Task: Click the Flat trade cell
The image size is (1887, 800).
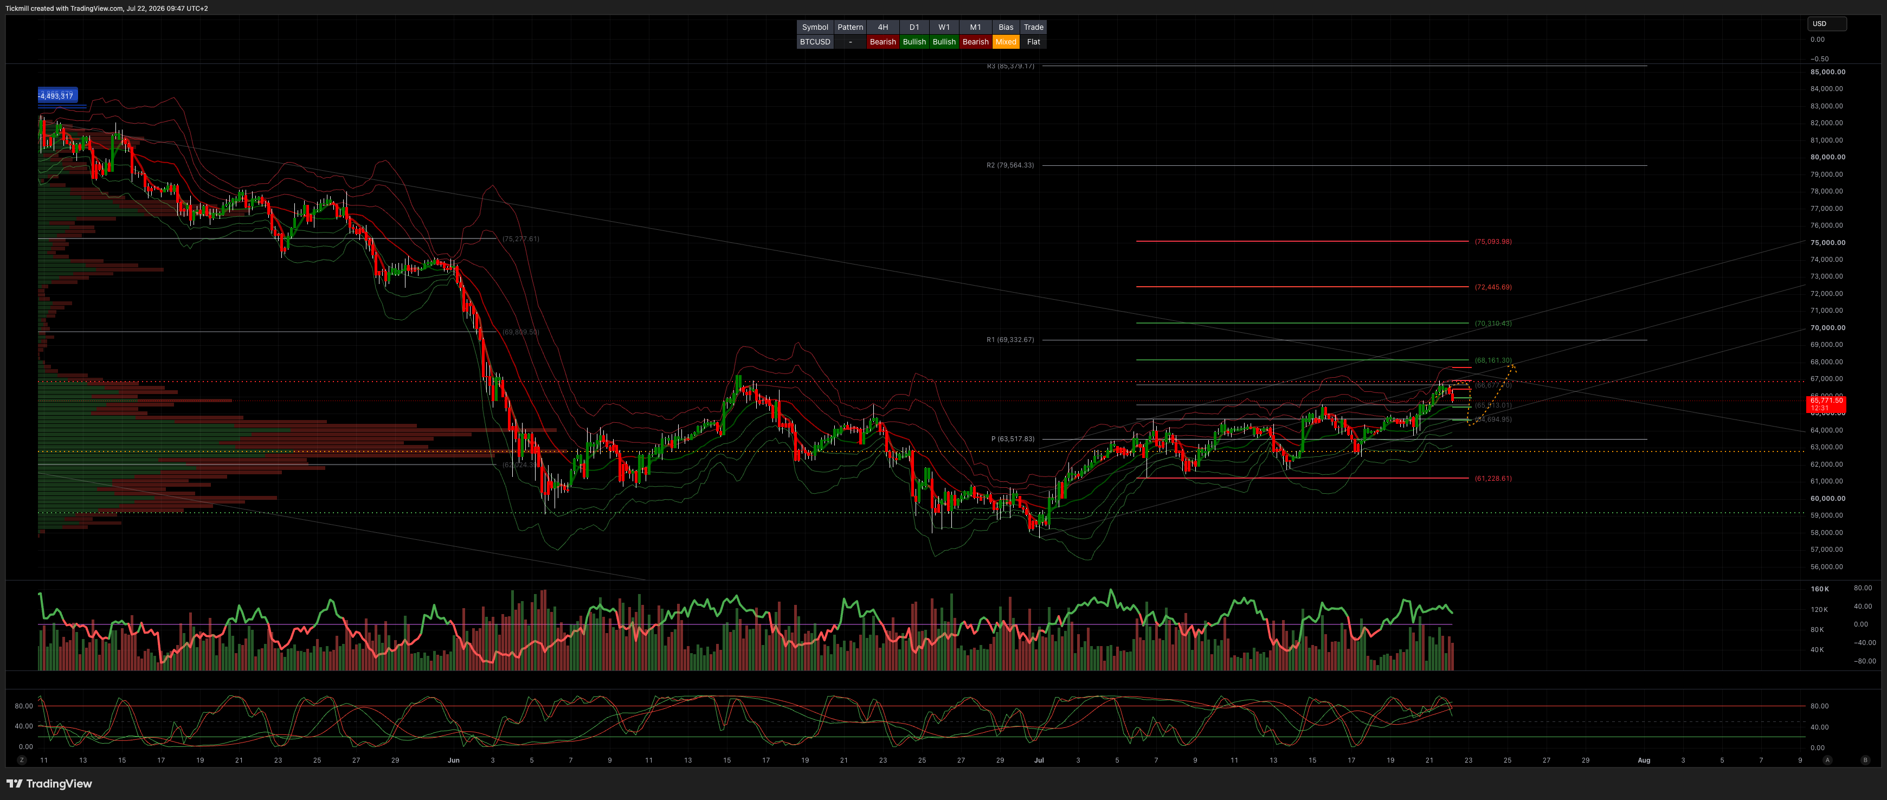Action: (x=1034, y=42)
